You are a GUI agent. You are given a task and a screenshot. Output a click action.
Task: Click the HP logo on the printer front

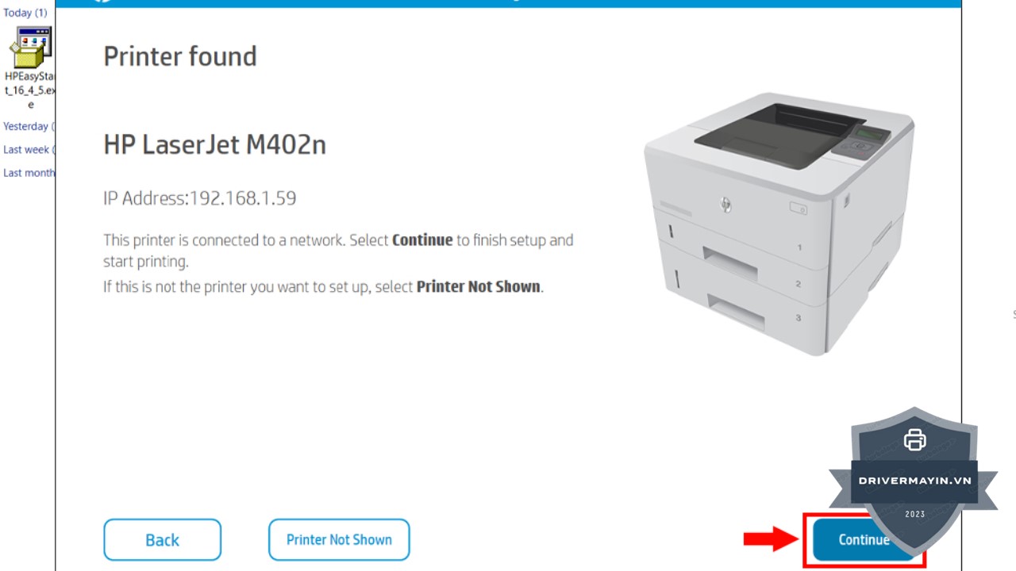[725, 205]
